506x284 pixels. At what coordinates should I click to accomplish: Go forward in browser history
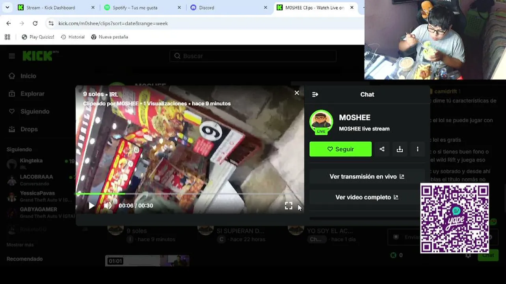(22, 23)
